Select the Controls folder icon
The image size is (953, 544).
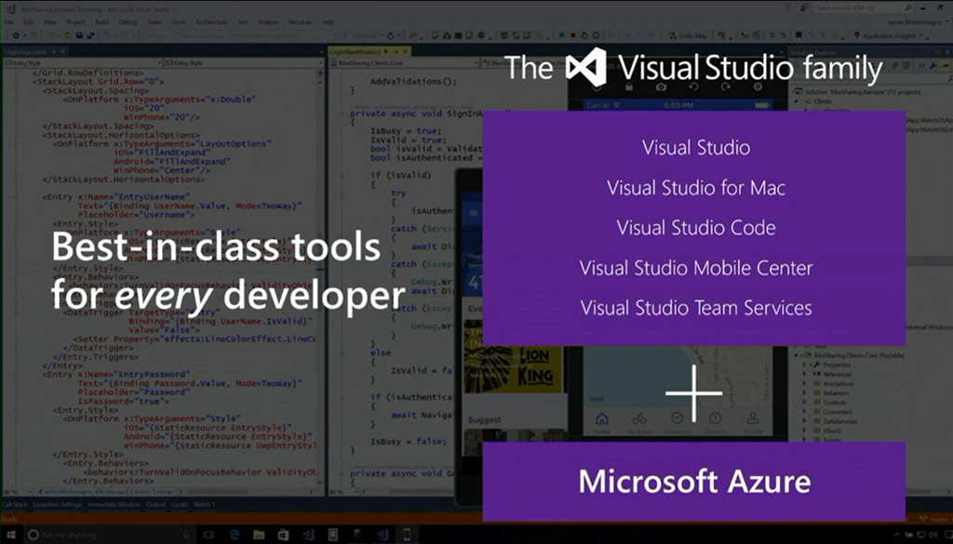click(x=816, y=402)
